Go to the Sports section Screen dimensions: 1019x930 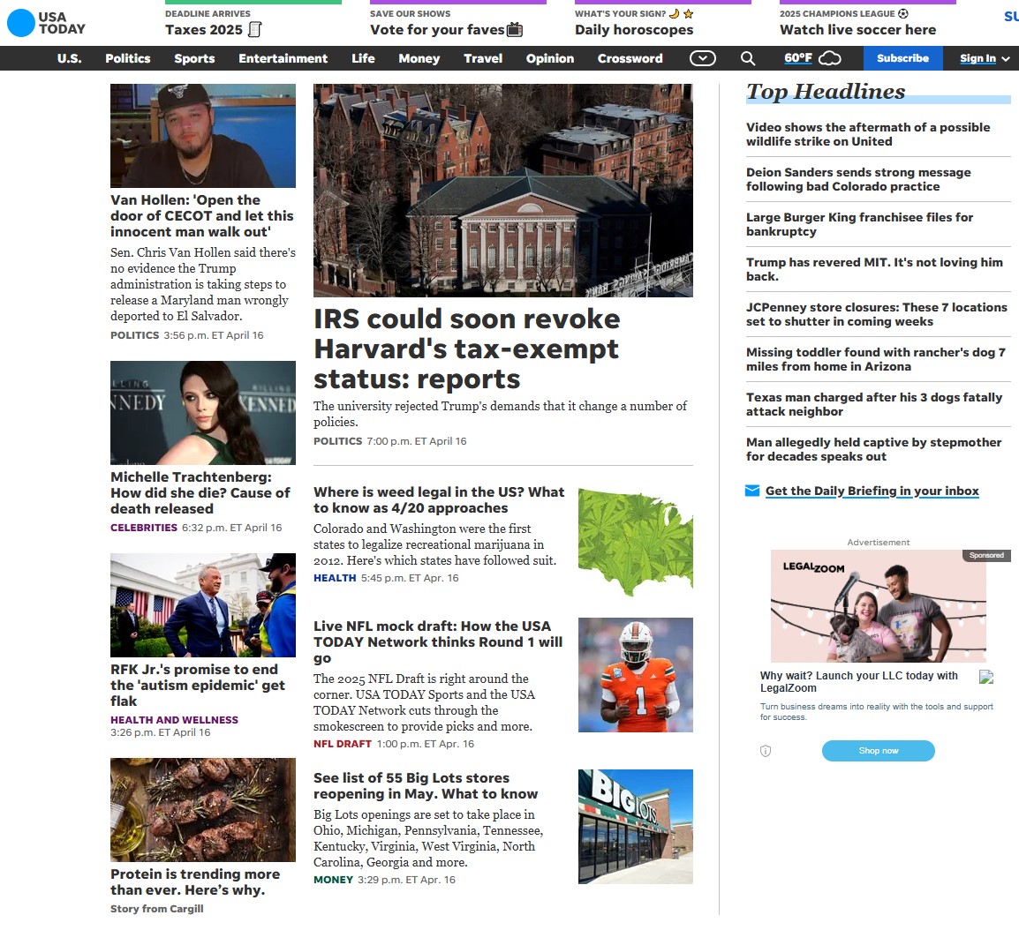pos(194,58)
